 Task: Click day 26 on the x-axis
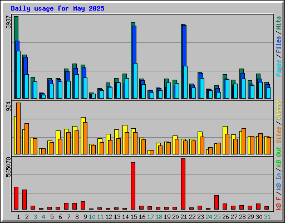click(225, 217)
